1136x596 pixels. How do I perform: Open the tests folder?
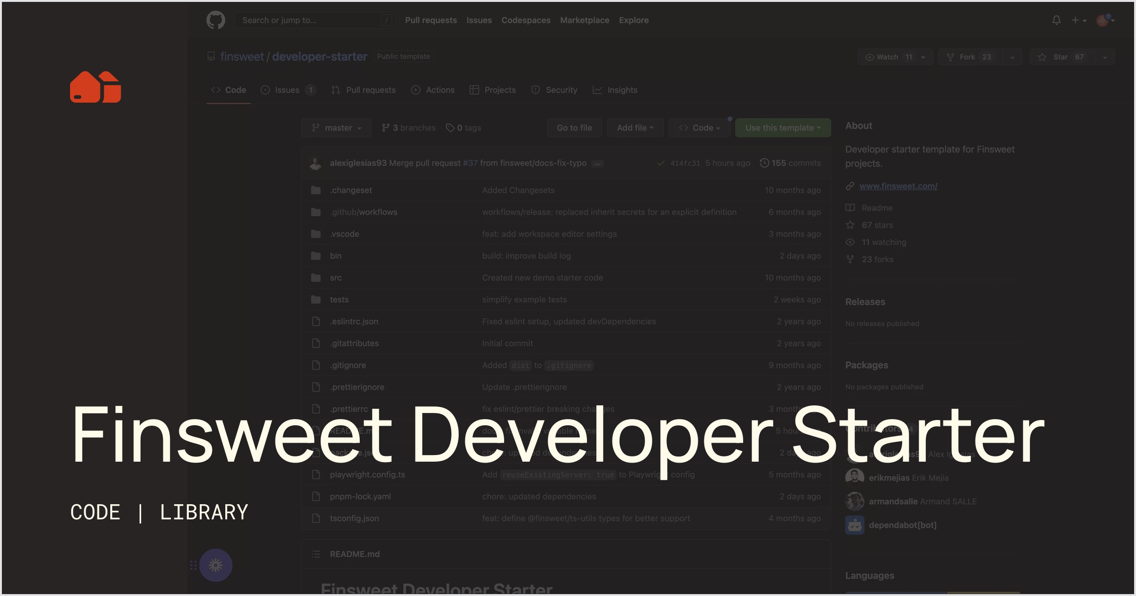pyautogui.click(x=339, y=299)
